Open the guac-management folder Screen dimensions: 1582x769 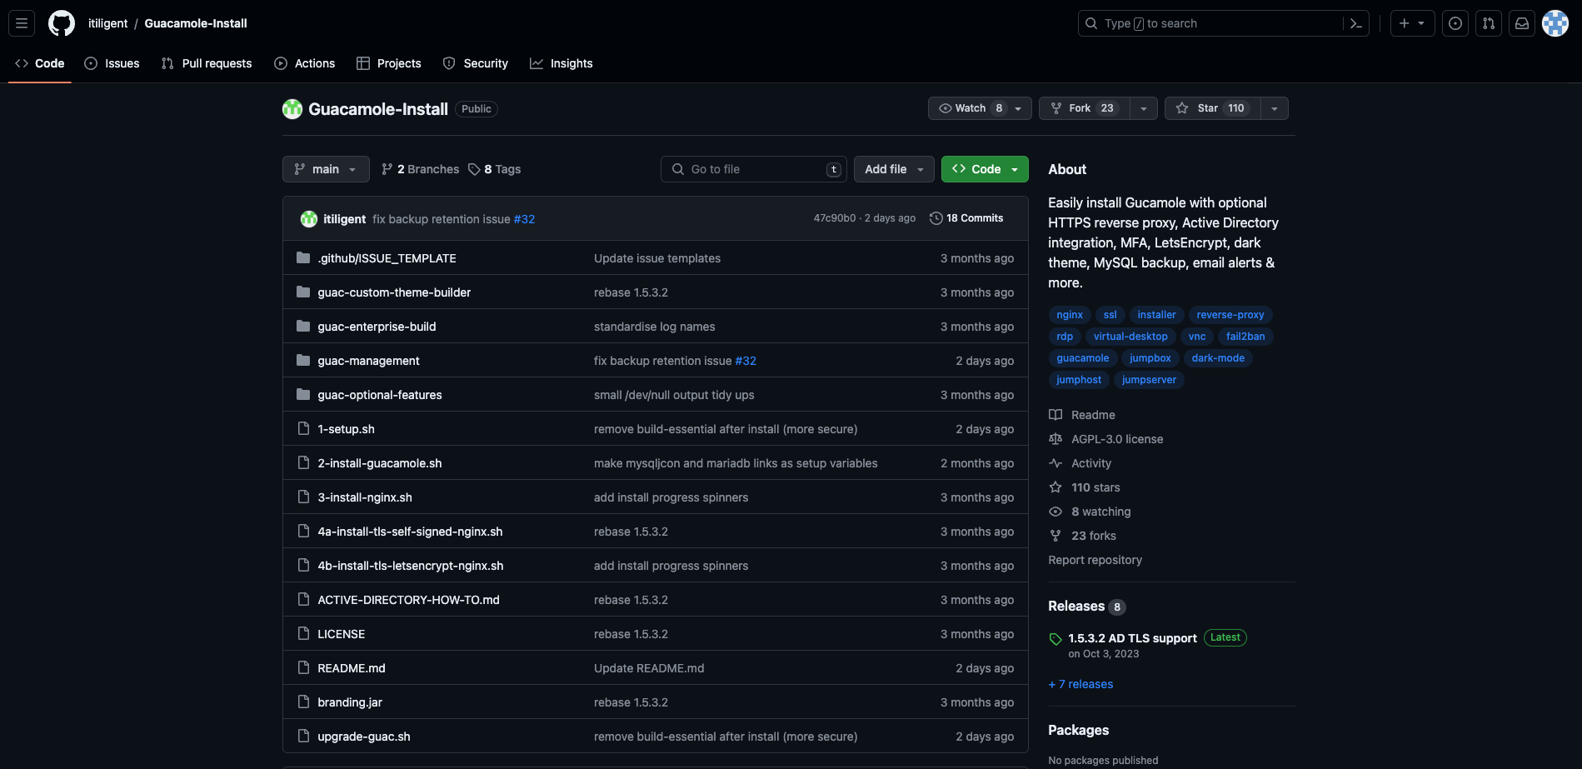click(x=368, y=360)
